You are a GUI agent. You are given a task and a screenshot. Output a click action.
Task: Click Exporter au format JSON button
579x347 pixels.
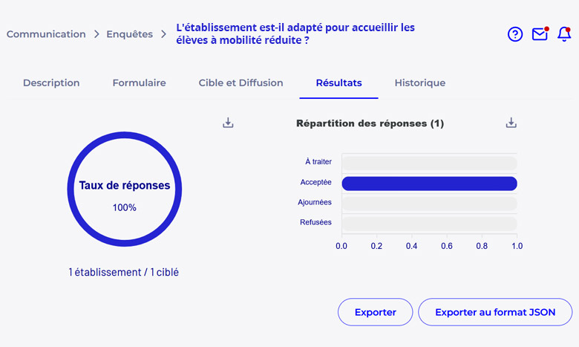coord(495,312)
